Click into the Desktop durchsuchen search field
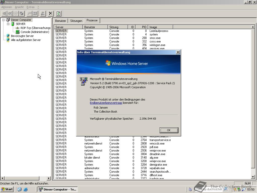This screenshot has width=257, height=193. coord(209,189)
